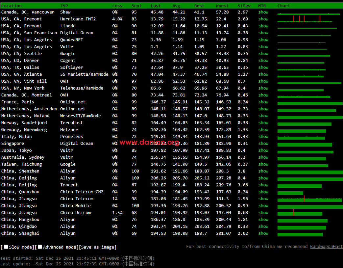Click the Sent column header

tap(136, 6)
